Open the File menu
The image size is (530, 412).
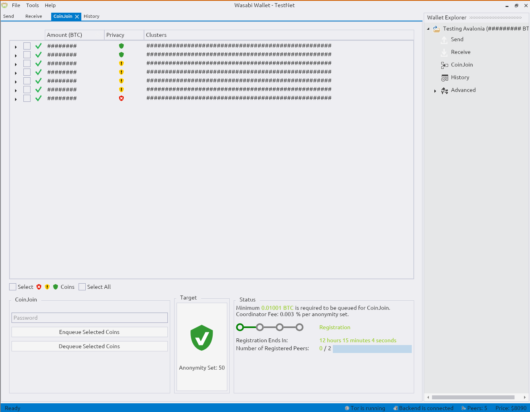coord(16,6)
